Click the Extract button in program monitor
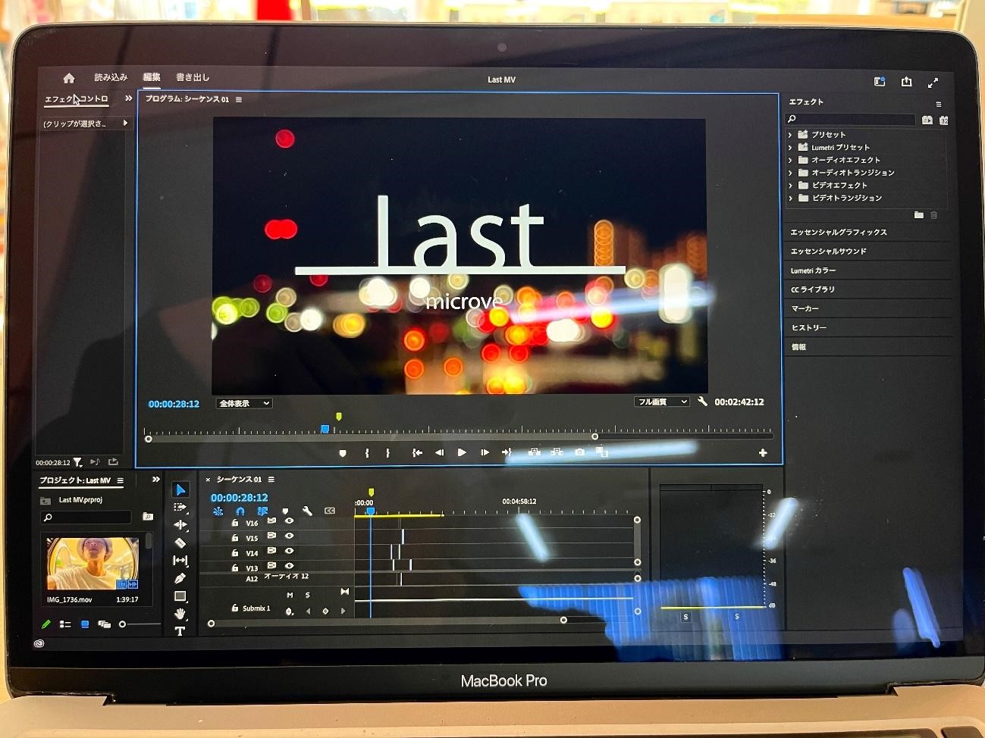The width and height of the screenshot is (985, 738). pyautogui.click(x=557, y=452)
